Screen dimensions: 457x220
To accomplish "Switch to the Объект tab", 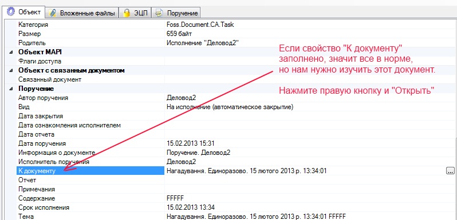I will pos(23,12).
